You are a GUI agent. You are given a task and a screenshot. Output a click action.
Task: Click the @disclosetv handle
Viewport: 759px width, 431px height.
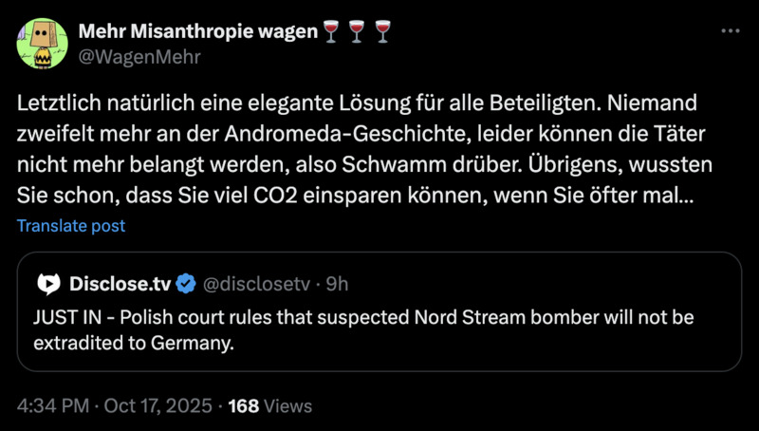(x=255, y=283)
